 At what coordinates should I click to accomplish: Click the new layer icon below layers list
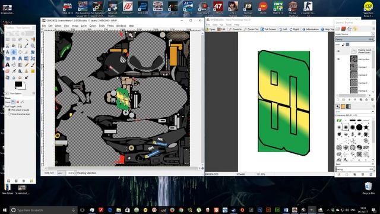click(338, 99)
